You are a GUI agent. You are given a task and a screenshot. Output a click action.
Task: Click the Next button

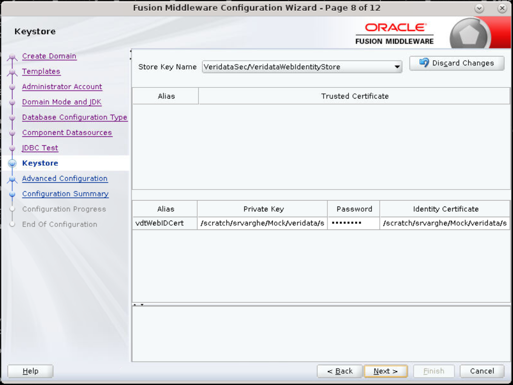tap(386, 371)
